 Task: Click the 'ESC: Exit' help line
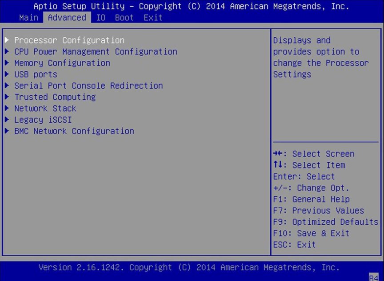point(294,244)
